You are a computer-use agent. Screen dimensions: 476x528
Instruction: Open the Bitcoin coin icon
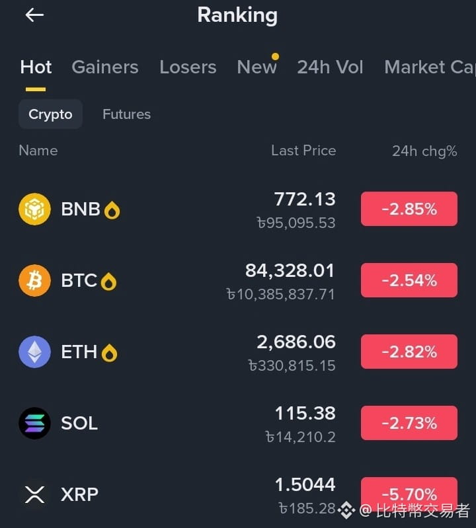34,280
